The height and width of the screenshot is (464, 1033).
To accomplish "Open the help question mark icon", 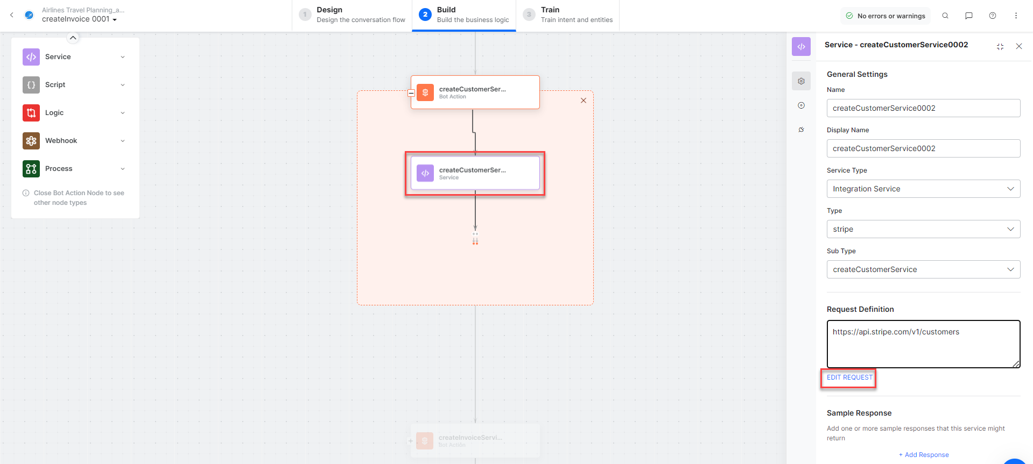I will click(x=993, y=16).
